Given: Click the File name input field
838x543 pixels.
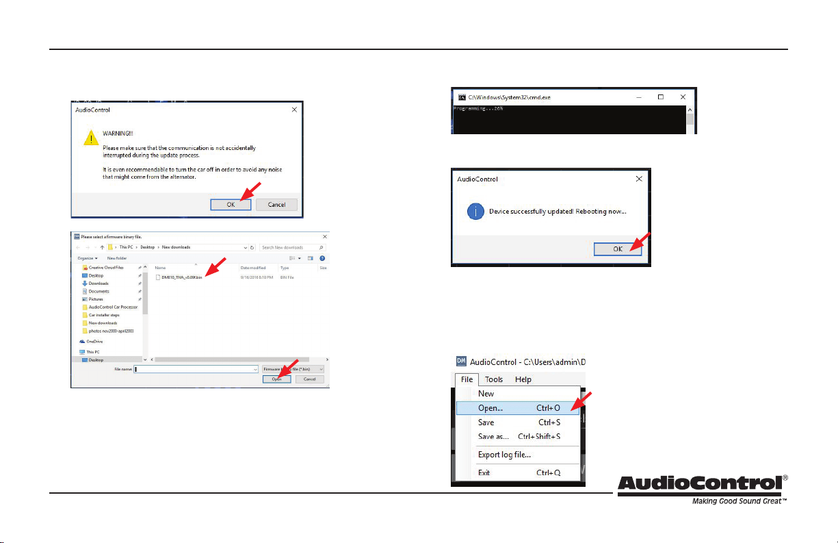Looking at the screenshot, I should (196, 369).
